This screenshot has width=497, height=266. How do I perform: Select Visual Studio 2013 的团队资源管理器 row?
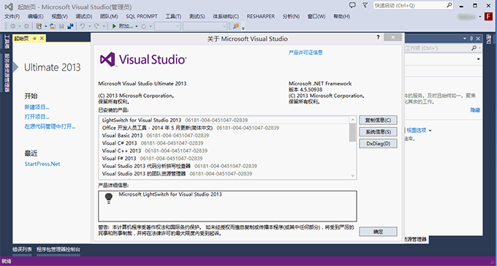coord(224,173)
